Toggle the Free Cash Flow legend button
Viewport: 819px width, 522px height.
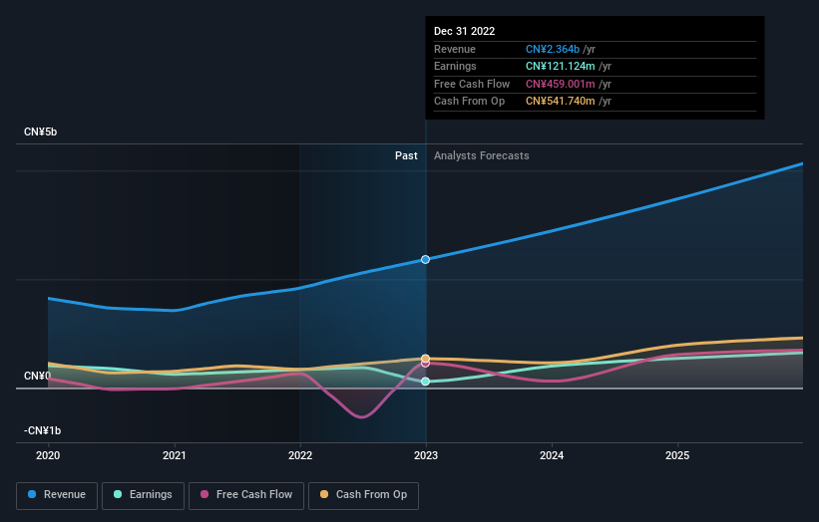click(x=246, y=495)
